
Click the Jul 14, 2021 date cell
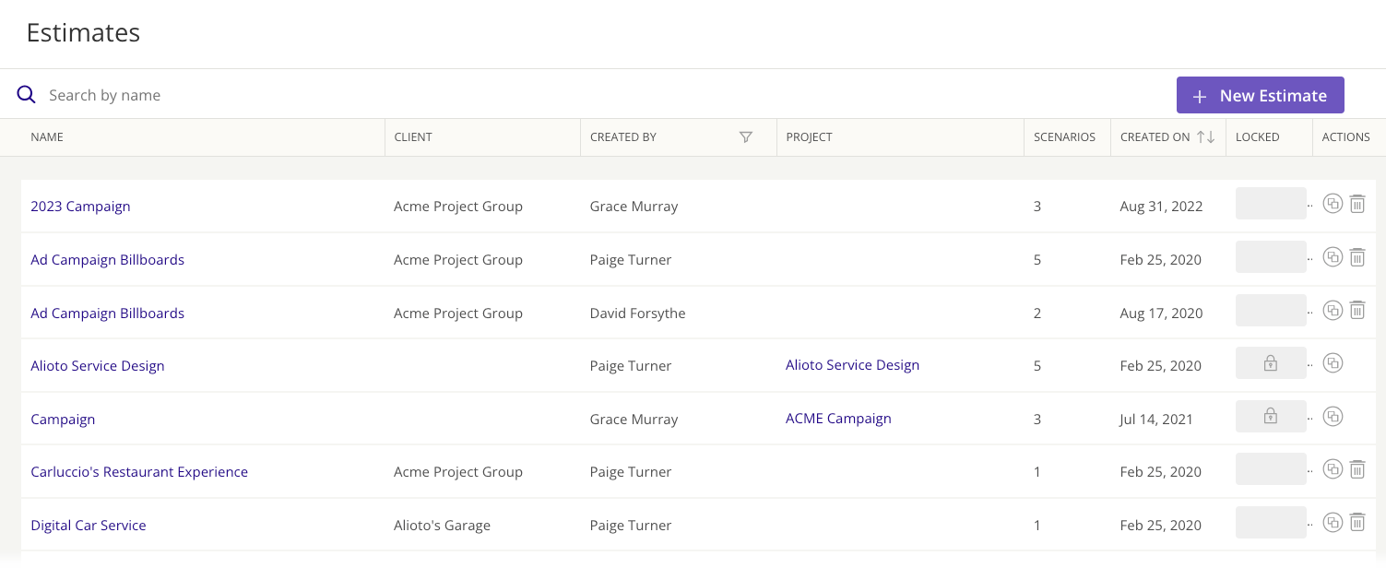[1156, 420]
